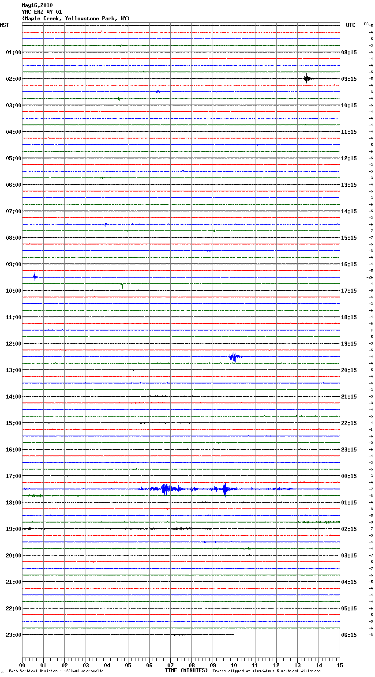Select the 23:00 MST time label
This screenshot has width=375, height=677.
[14, 635]
